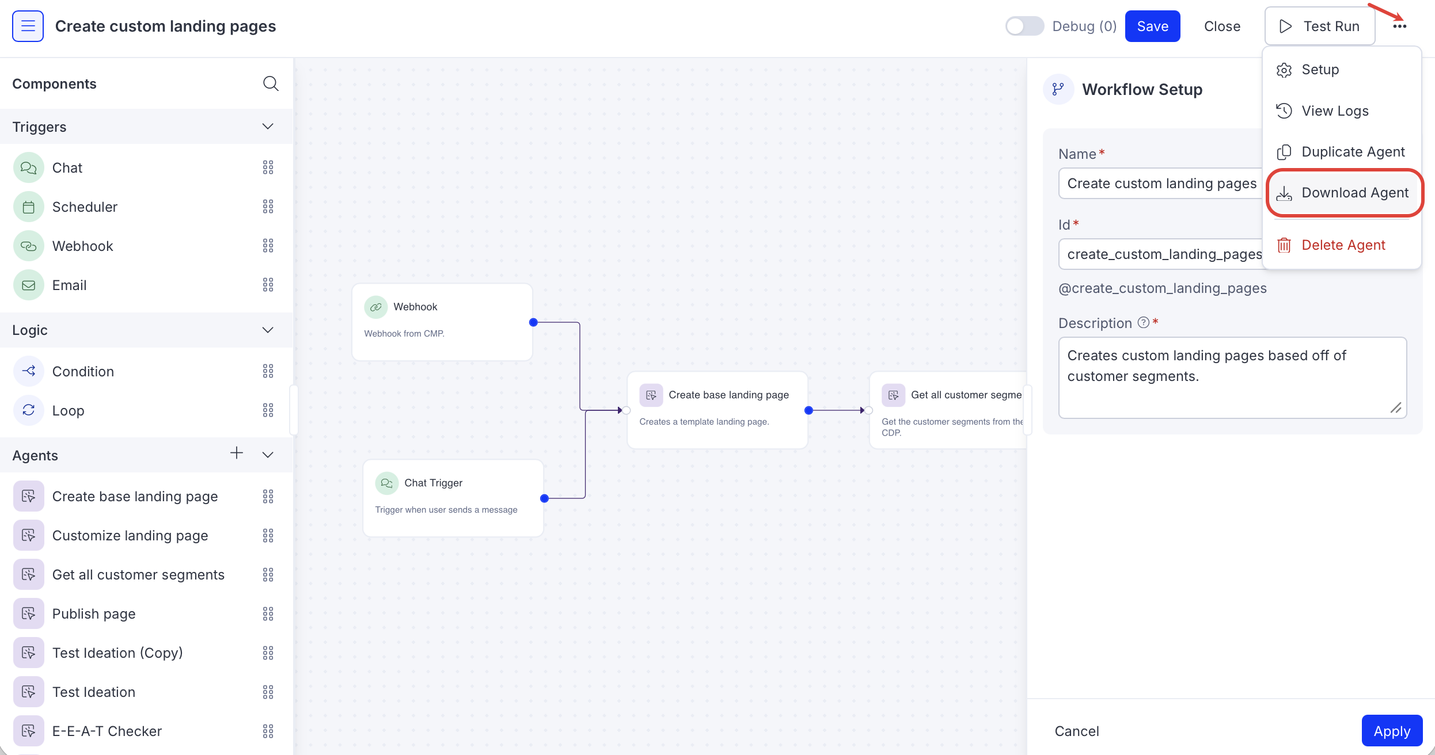1435x755 pixels.
Task: Open components search magnifier icon
Action: pyautogui.click(x=271, y=83)
